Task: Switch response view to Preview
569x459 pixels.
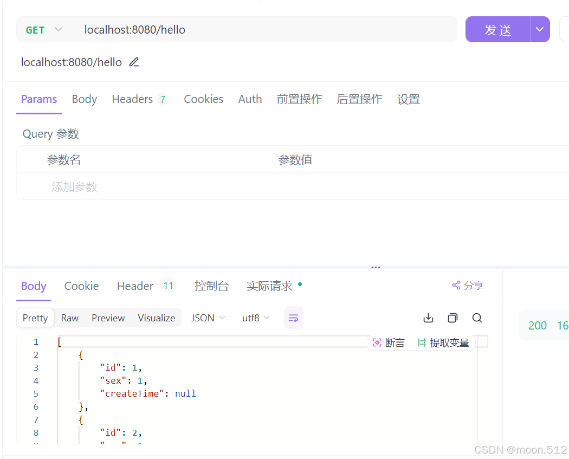Action: pos(108,318)
